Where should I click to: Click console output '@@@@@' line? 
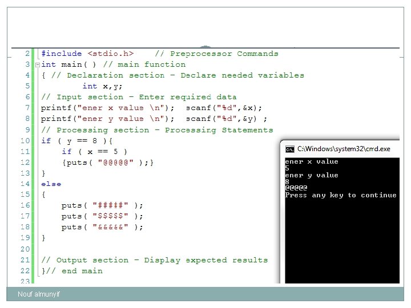pos(296,188)
